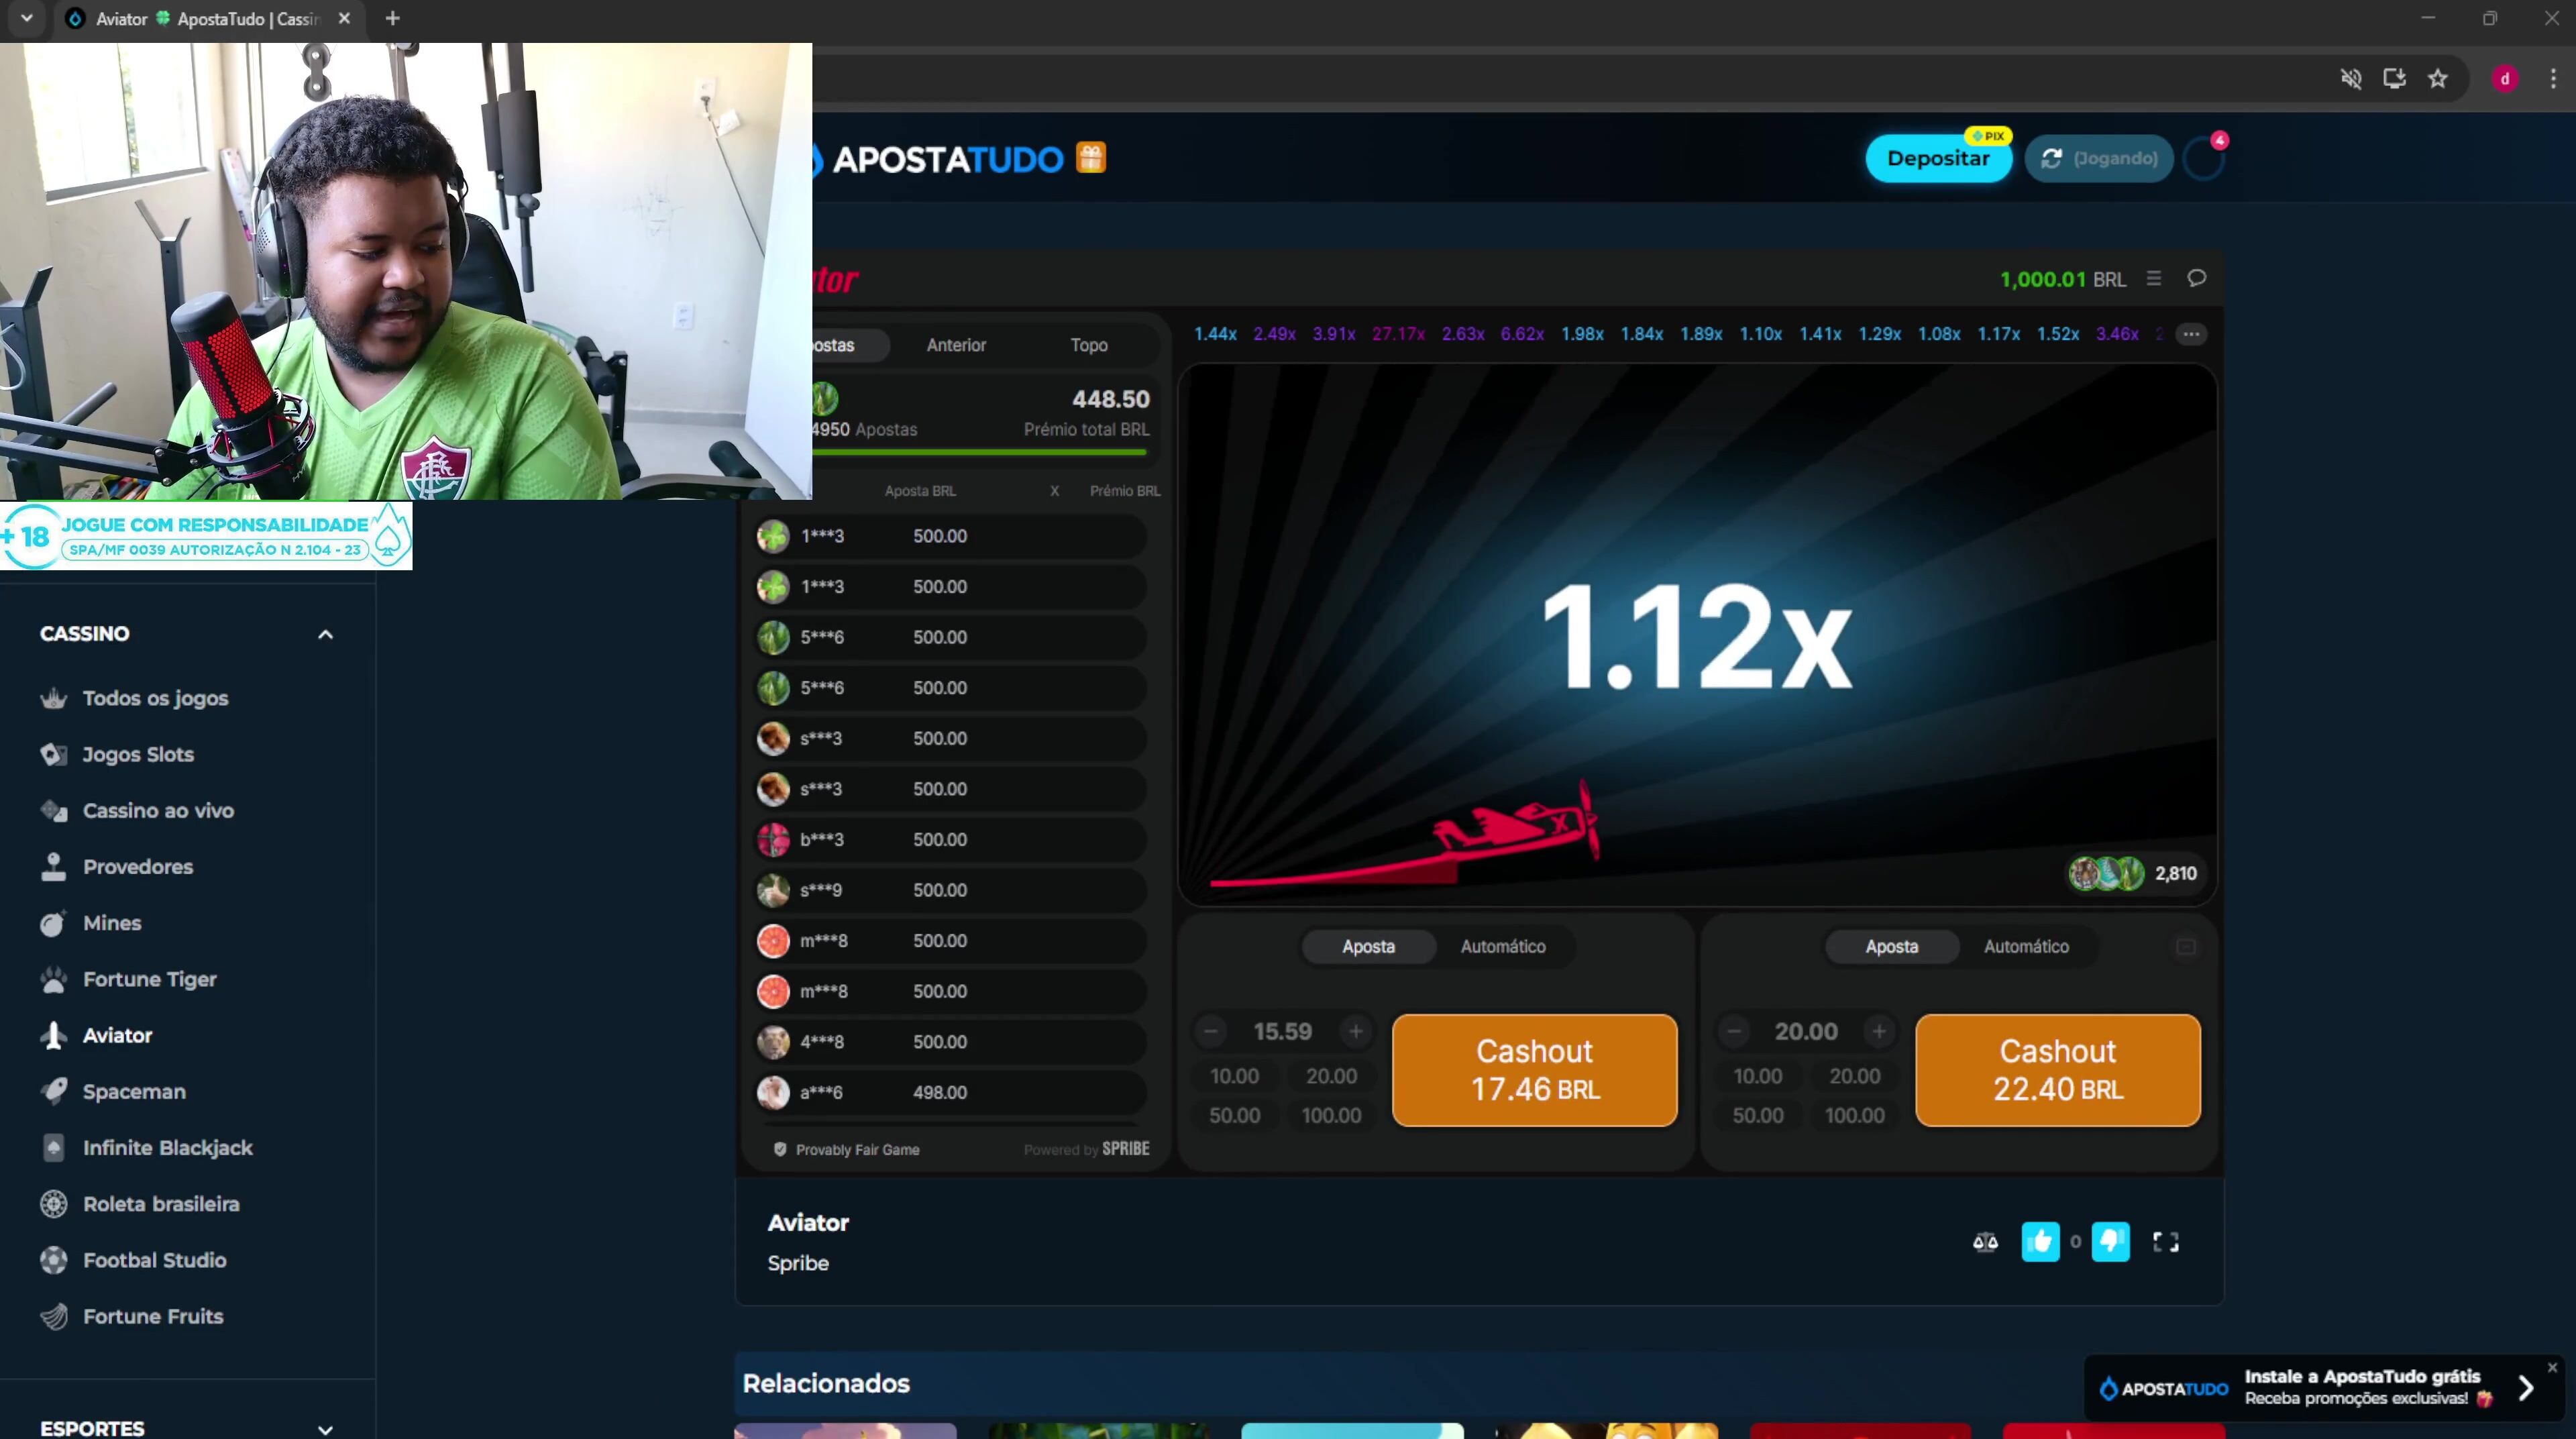Click the Depositar button
The height and width of the screenshot is (1439, 2576).
click(x=1938, y=159)
